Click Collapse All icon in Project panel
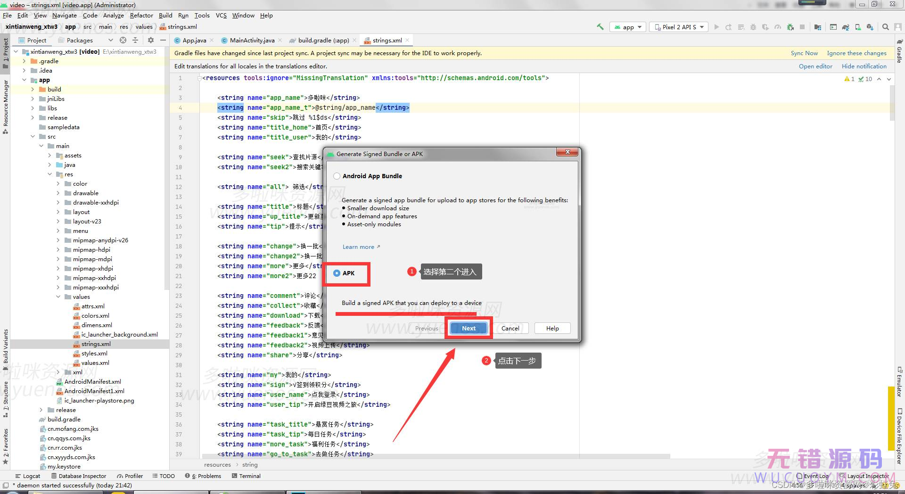This screenshot has height=494, width=905. coord(135,40)
